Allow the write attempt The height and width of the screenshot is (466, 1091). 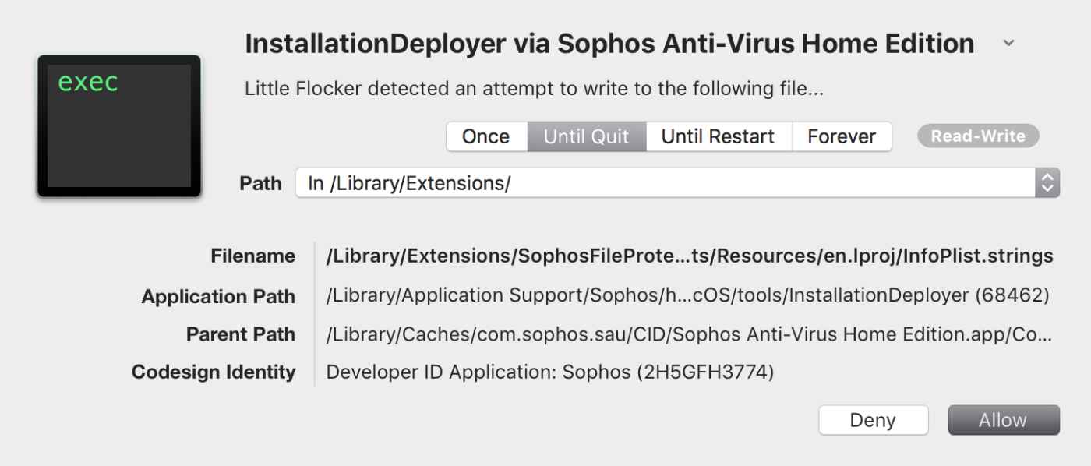(x=1004, y=420)
